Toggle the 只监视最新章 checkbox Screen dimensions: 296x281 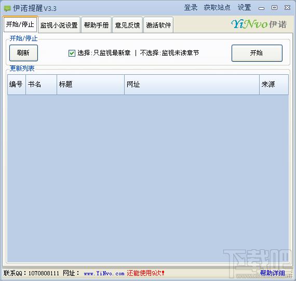click(72, 53)
